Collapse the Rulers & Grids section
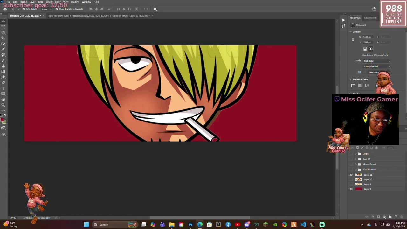Image resolution: width=407 pixels, height=229 pixels. coord(350,80)
